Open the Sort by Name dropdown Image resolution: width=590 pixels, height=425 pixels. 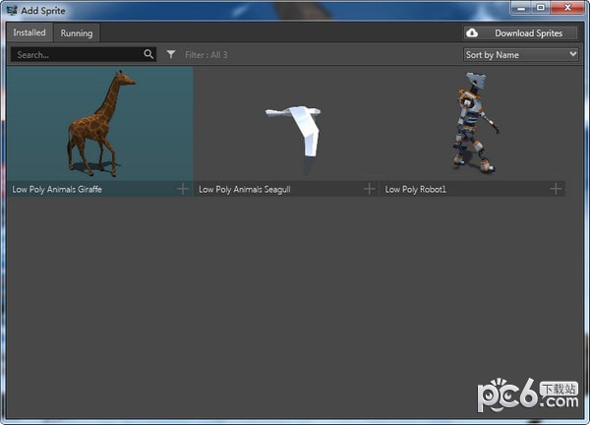(521, 55)
